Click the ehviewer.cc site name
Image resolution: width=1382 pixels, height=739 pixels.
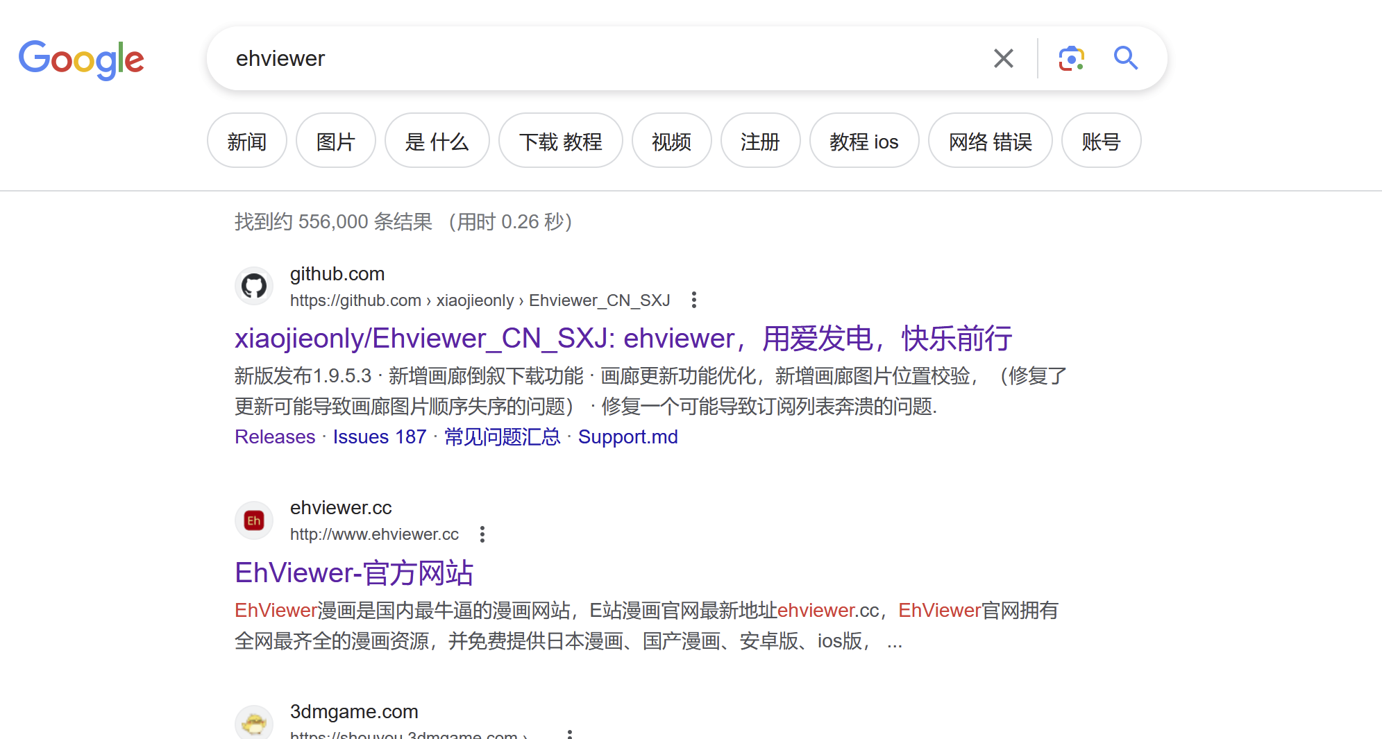[x=341, y=508]
